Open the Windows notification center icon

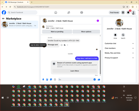pos(135,98)
